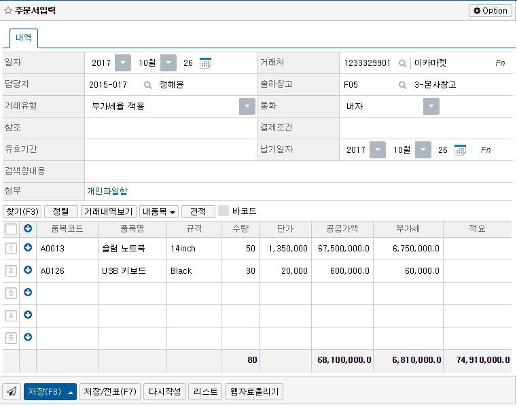Click the 다시작성 button
Viewport: 517px width, 407px height.
[164, 391]
